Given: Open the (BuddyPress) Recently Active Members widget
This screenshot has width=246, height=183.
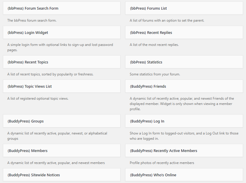Looking at the screenshot, I should click(184, 151).
